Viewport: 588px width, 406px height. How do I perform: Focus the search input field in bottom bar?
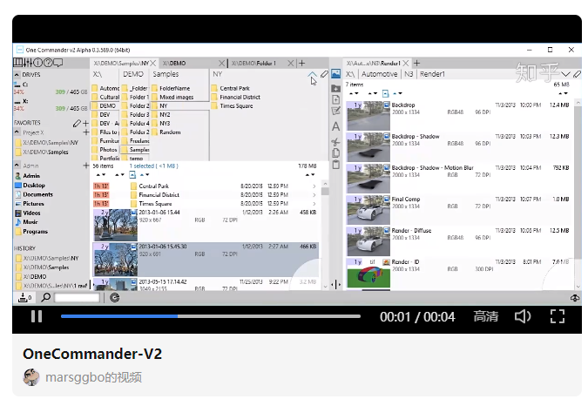[x=77, y=298]
